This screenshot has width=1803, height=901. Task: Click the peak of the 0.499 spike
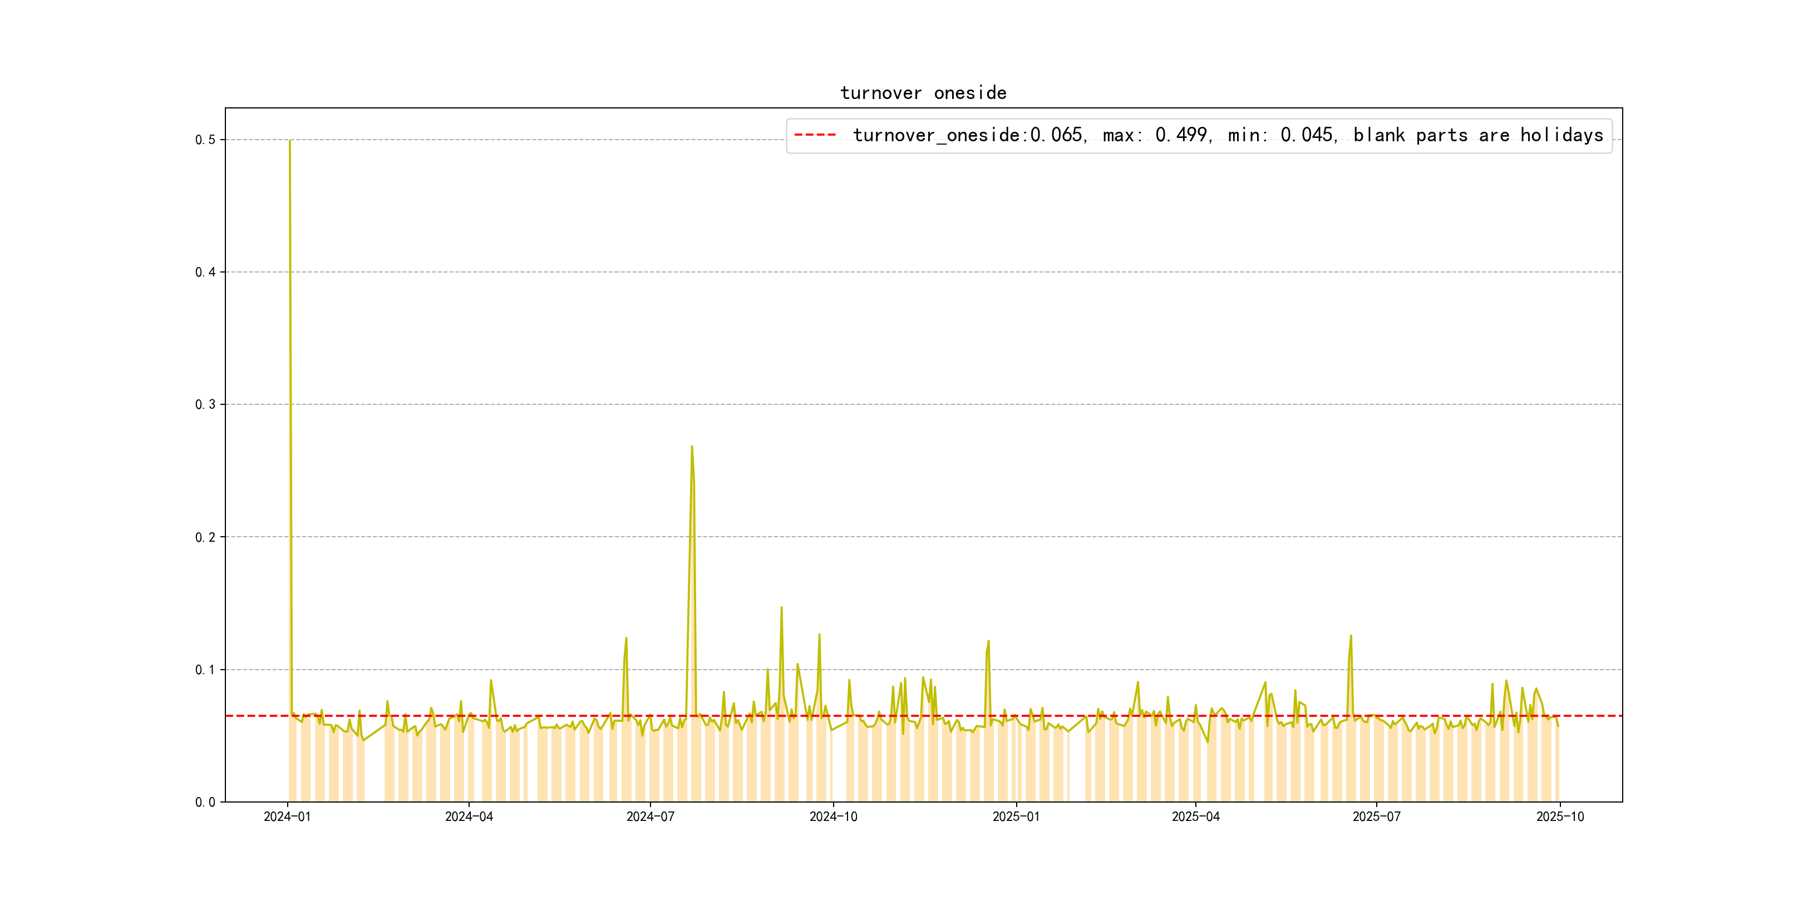pyautogui.click(x=290, y=141)
